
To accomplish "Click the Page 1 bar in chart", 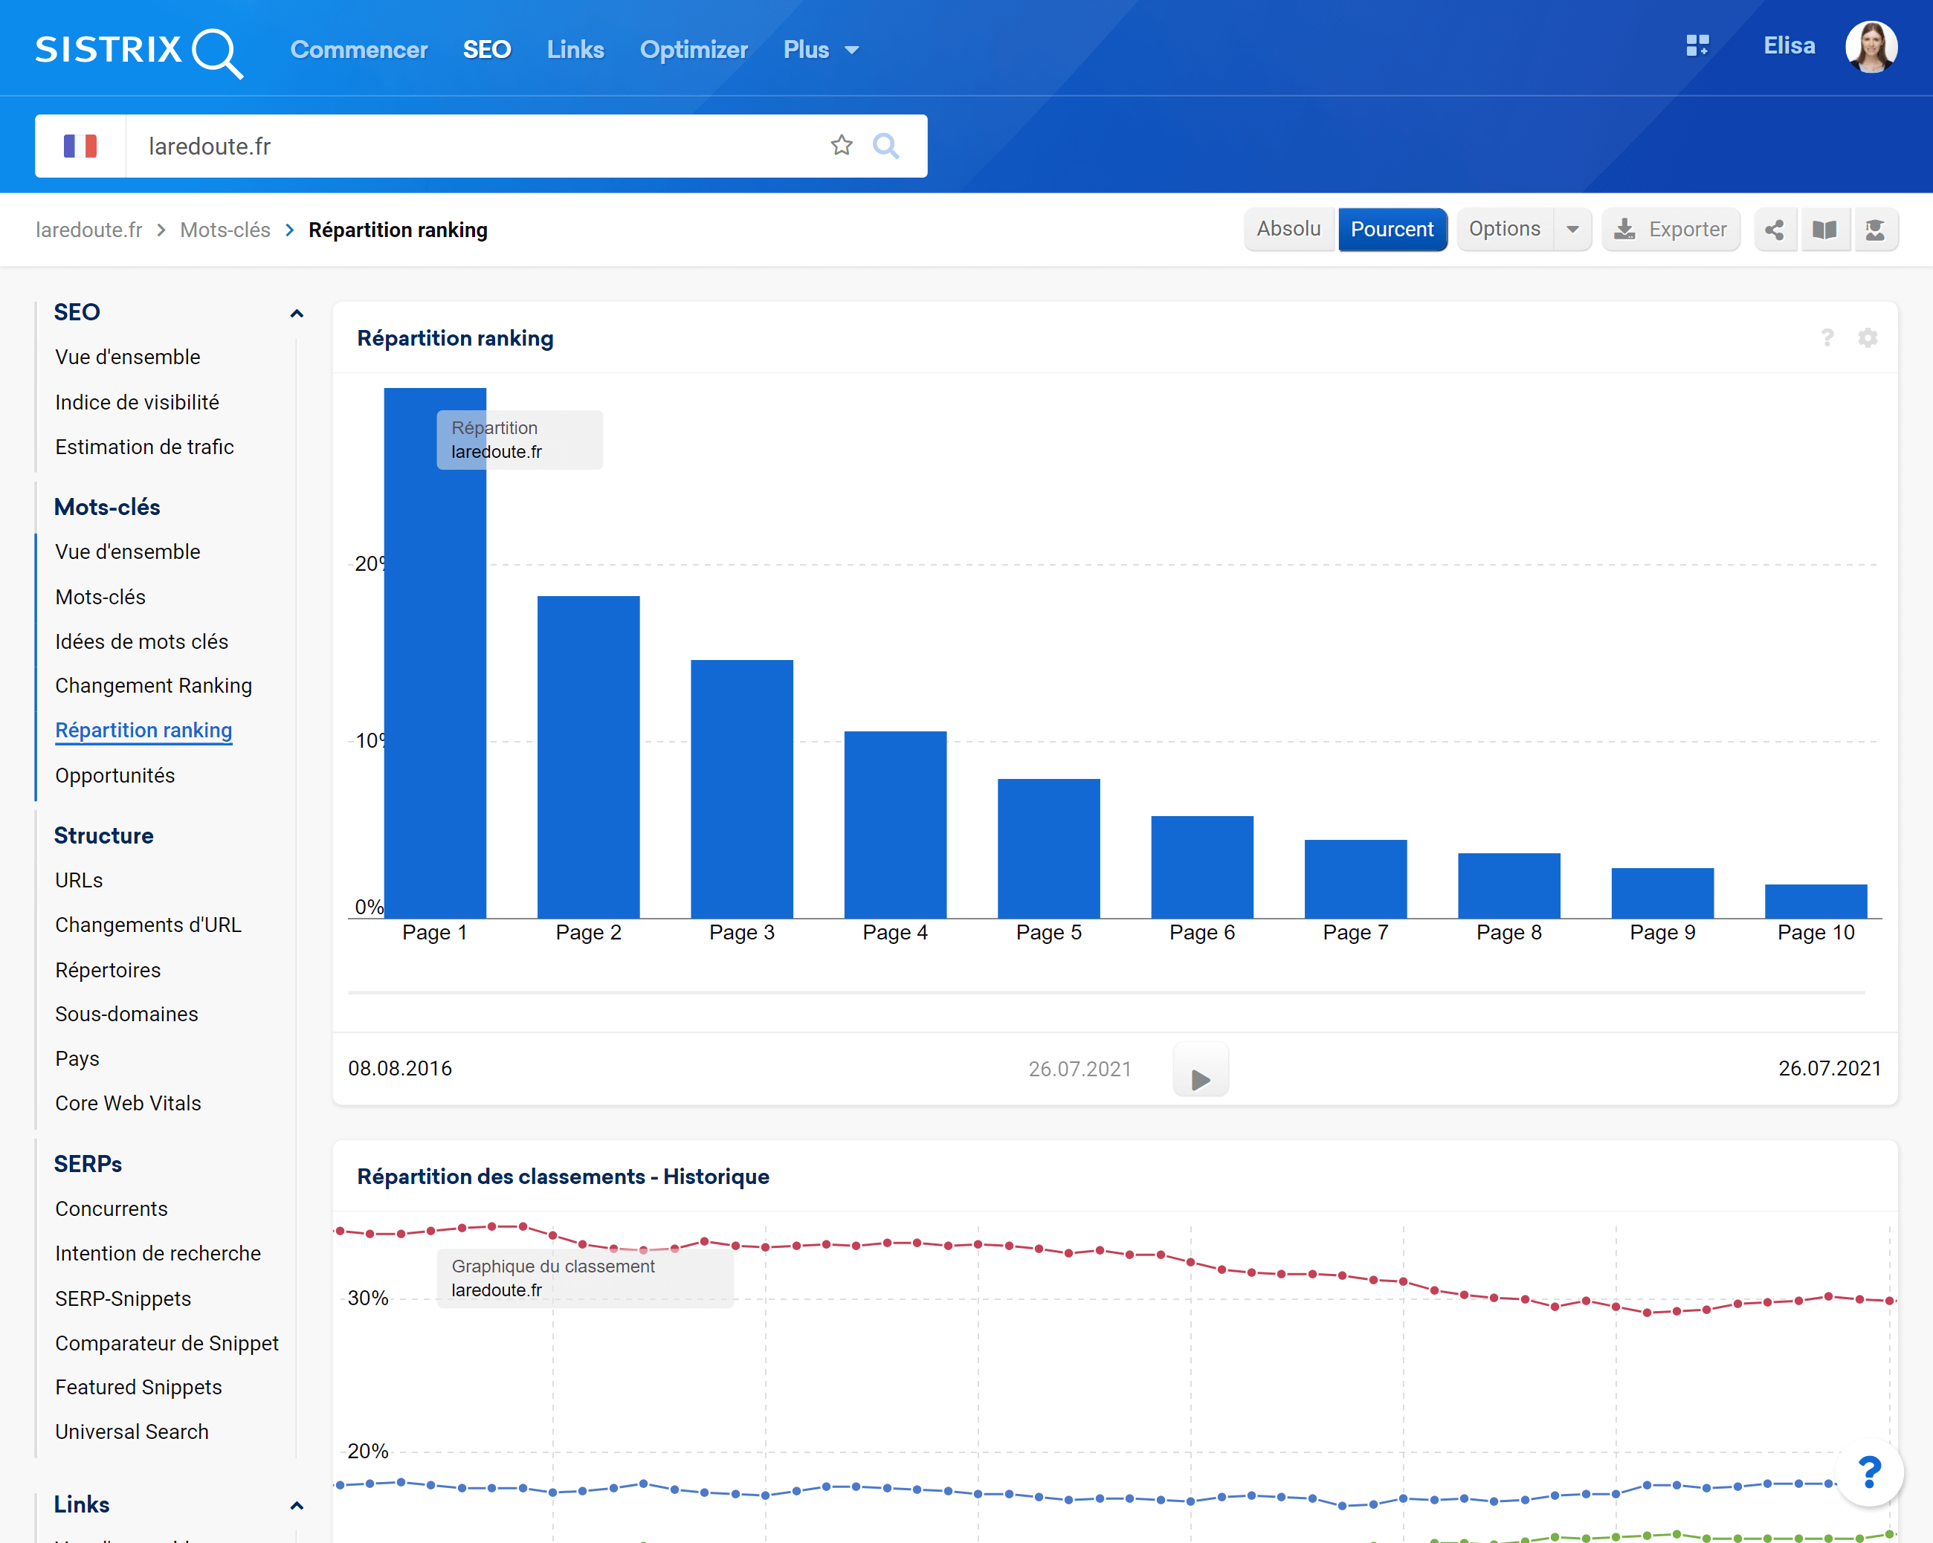I will [x=435, y=653].
